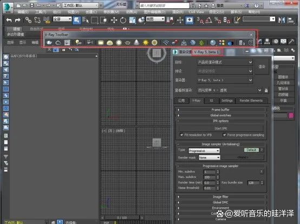Expand the Global DMC rollout

[220, 202]
